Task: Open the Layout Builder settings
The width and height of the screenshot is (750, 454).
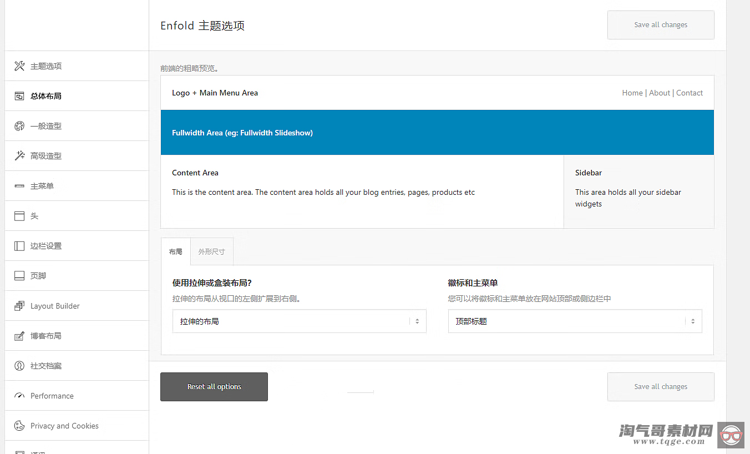Action: coord(77,306)
